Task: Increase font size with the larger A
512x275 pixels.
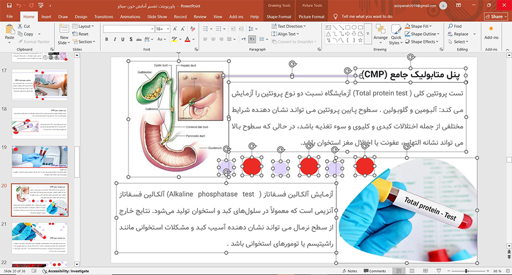Action: [x=175, y=29]
